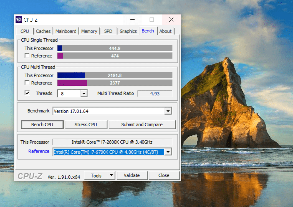
Task: Click the CPU-Z app icon in title bar
Action: pos(19,19)
